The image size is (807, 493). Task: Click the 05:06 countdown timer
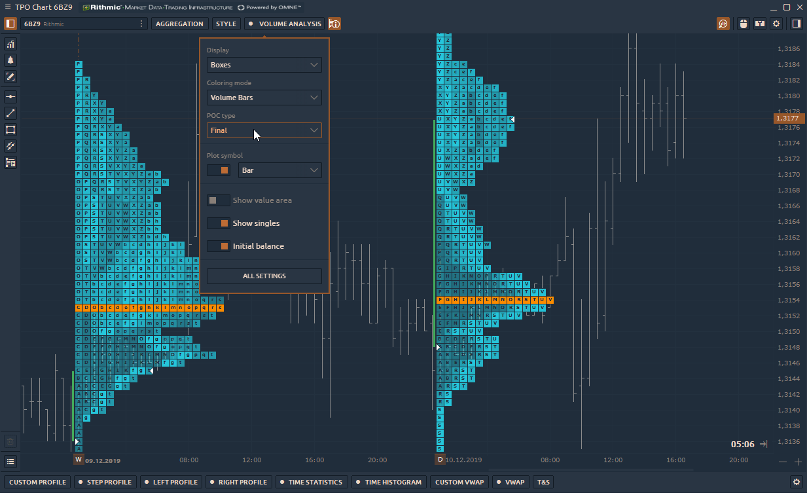pos(742,445)
